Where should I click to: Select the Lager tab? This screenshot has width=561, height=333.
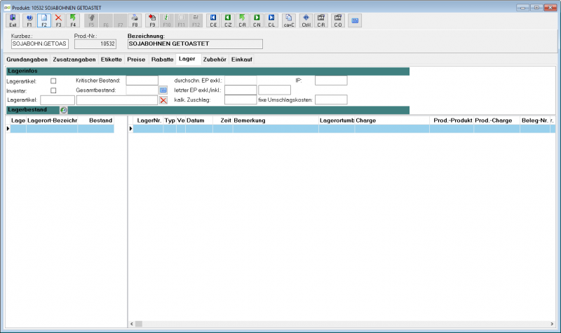(187, 59)
